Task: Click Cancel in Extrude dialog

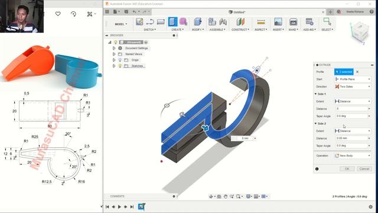Action: pos(364,169)
